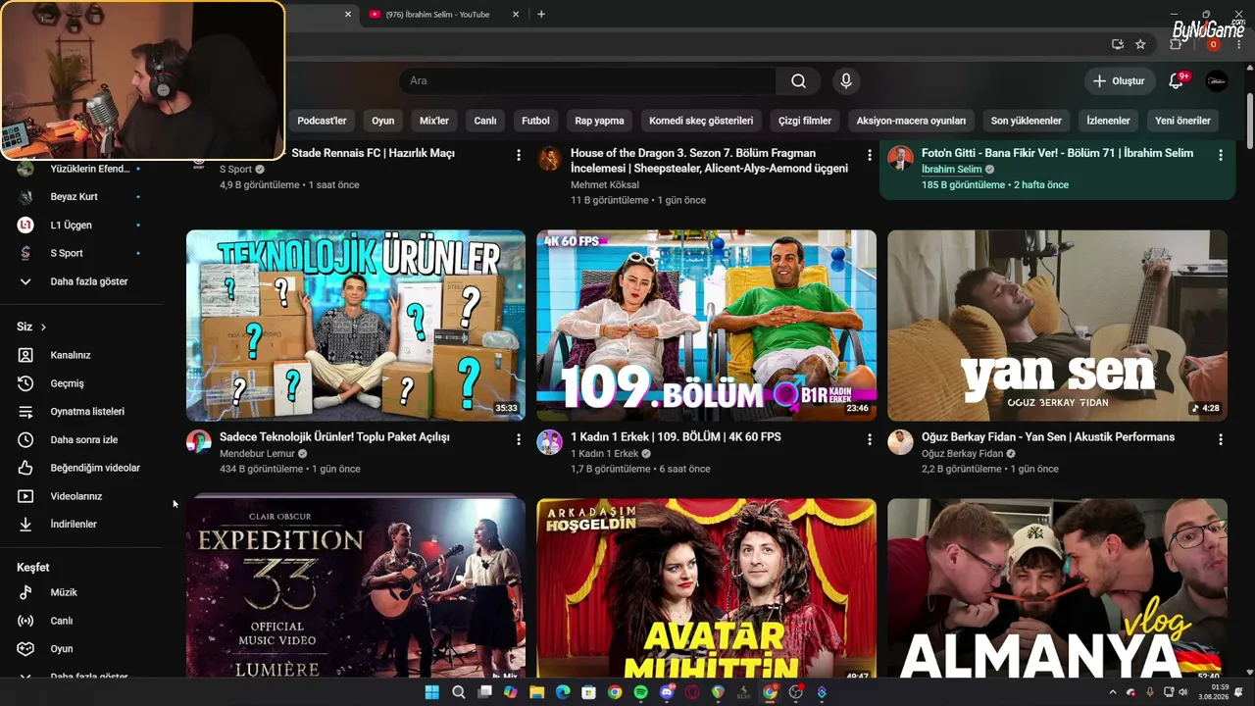This screenshot has width=1255, height=706.
Task: Open Windows Start menu
Action: [x=432, y=692]
